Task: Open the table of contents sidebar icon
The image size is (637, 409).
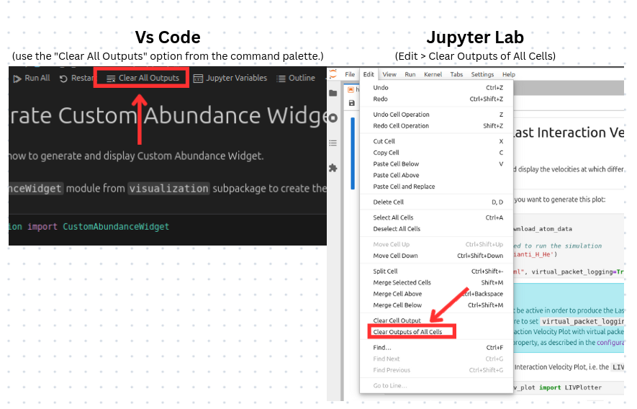Action: (x=333, y=143)
